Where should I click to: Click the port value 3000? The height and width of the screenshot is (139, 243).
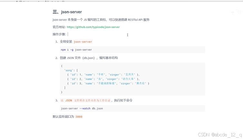pos(79,117)
